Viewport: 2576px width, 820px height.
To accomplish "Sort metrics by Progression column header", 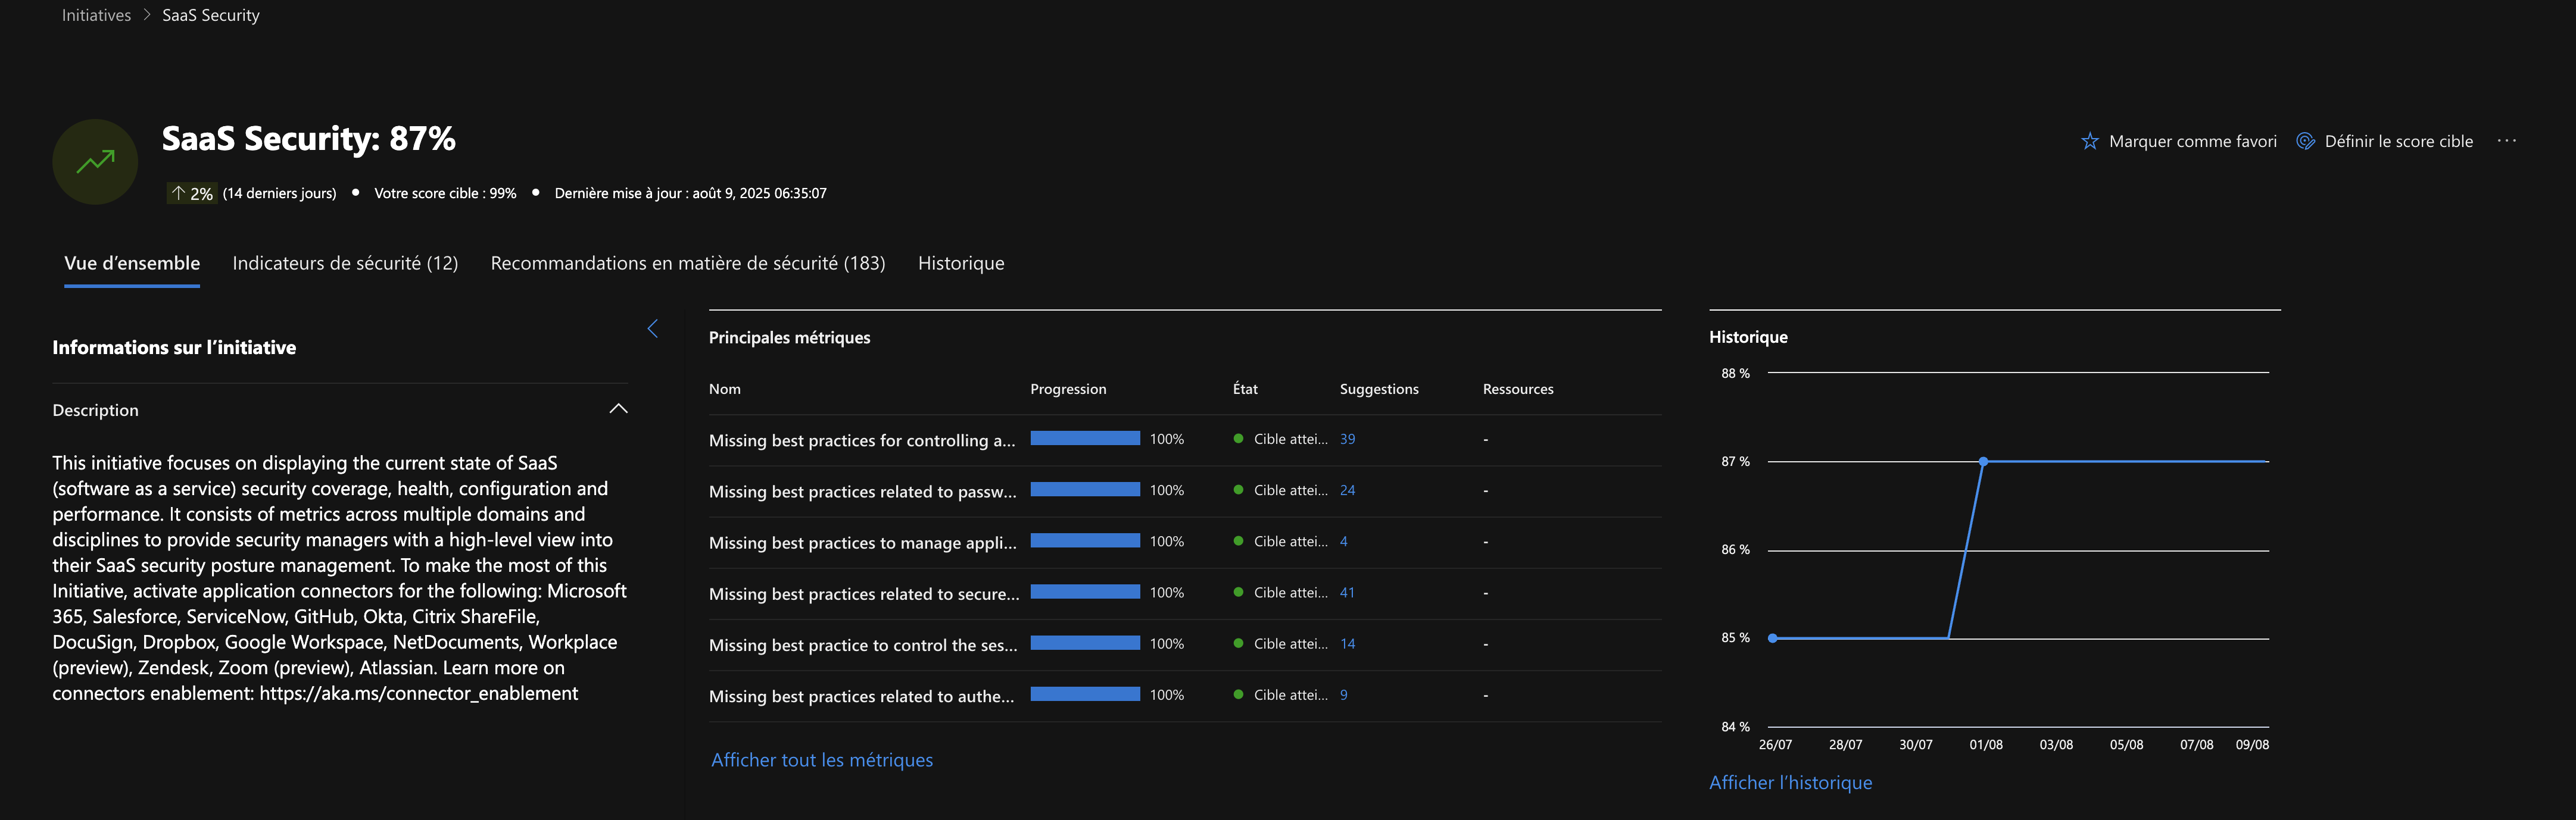I will coord(1067,390).
